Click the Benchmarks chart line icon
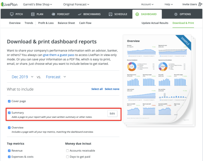The width and height of the screenshot is (203, 161). (80, 14)
